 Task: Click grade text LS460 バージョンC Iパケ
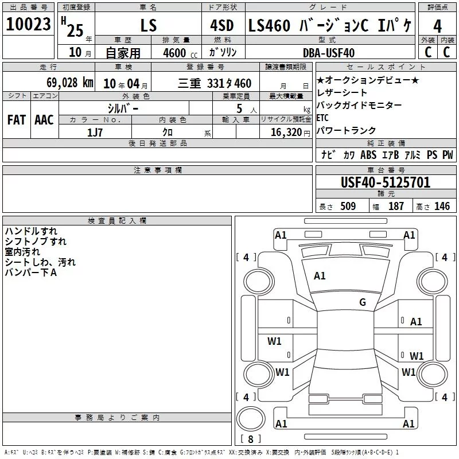(x=330, y=25)
